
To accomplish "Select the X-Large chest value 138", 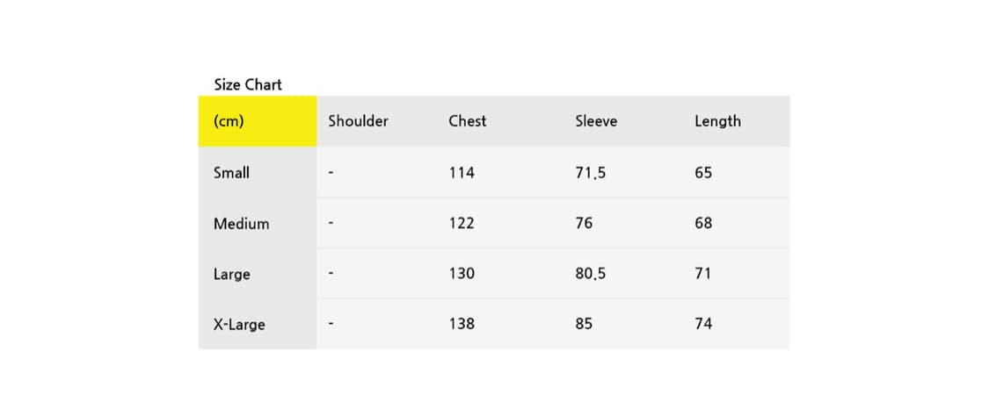I will [462, 324].
